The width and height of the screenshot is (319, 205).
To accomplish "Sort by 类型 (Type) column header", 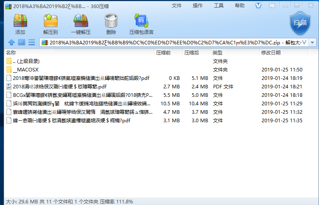I will tap(235, 53).
